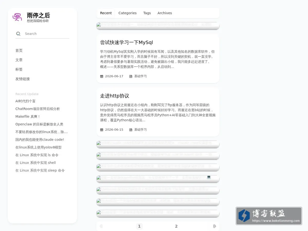Open recent update 在 Linux 系统中实现 sleep 命令
This screenshot has height=231, width=308.
tap(40, 170)
